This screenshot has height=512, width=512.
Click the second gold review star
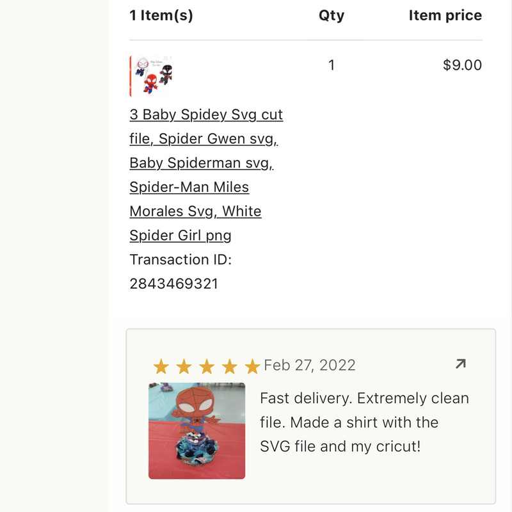pyautogui.click(x=184, y=367)
